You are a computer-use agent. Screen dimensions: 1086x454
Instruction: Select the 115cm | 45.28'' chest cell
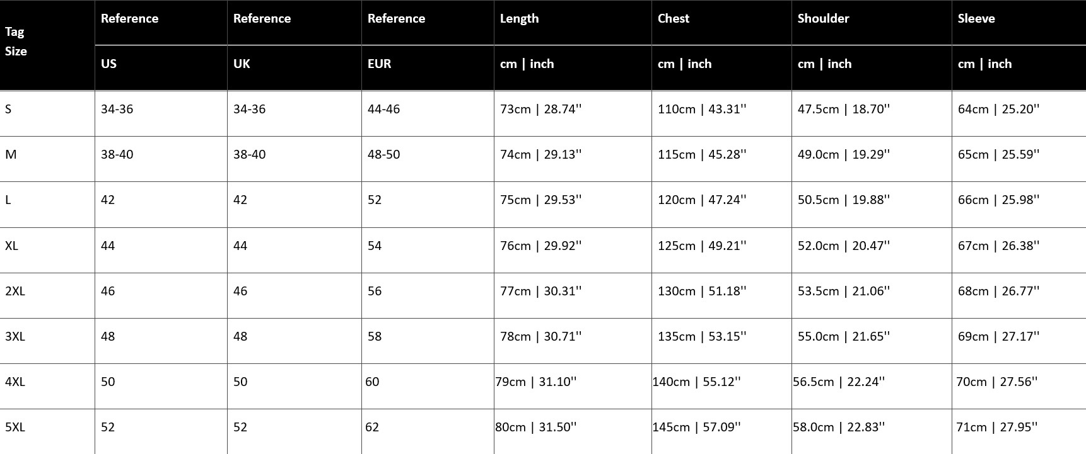click(701, 155)
